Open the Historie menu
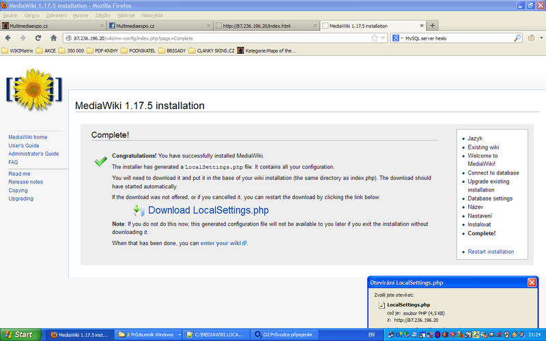The width and height of the screenshot is (546, 341). [x=81, y=15]
